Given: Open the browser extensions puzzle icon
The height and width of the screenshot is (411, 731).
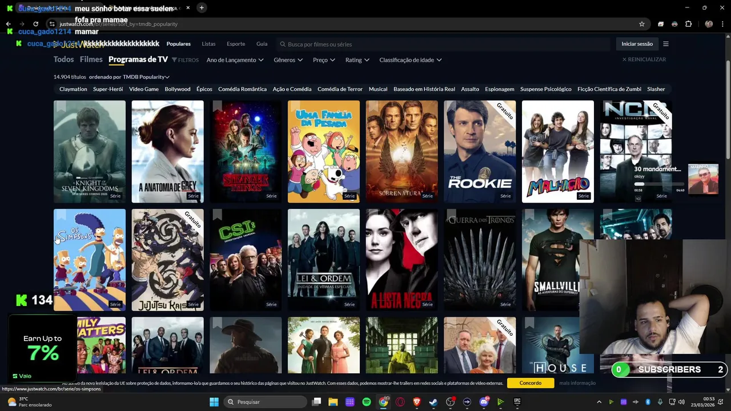Looking at the screenshot, I should click(688, 24).
